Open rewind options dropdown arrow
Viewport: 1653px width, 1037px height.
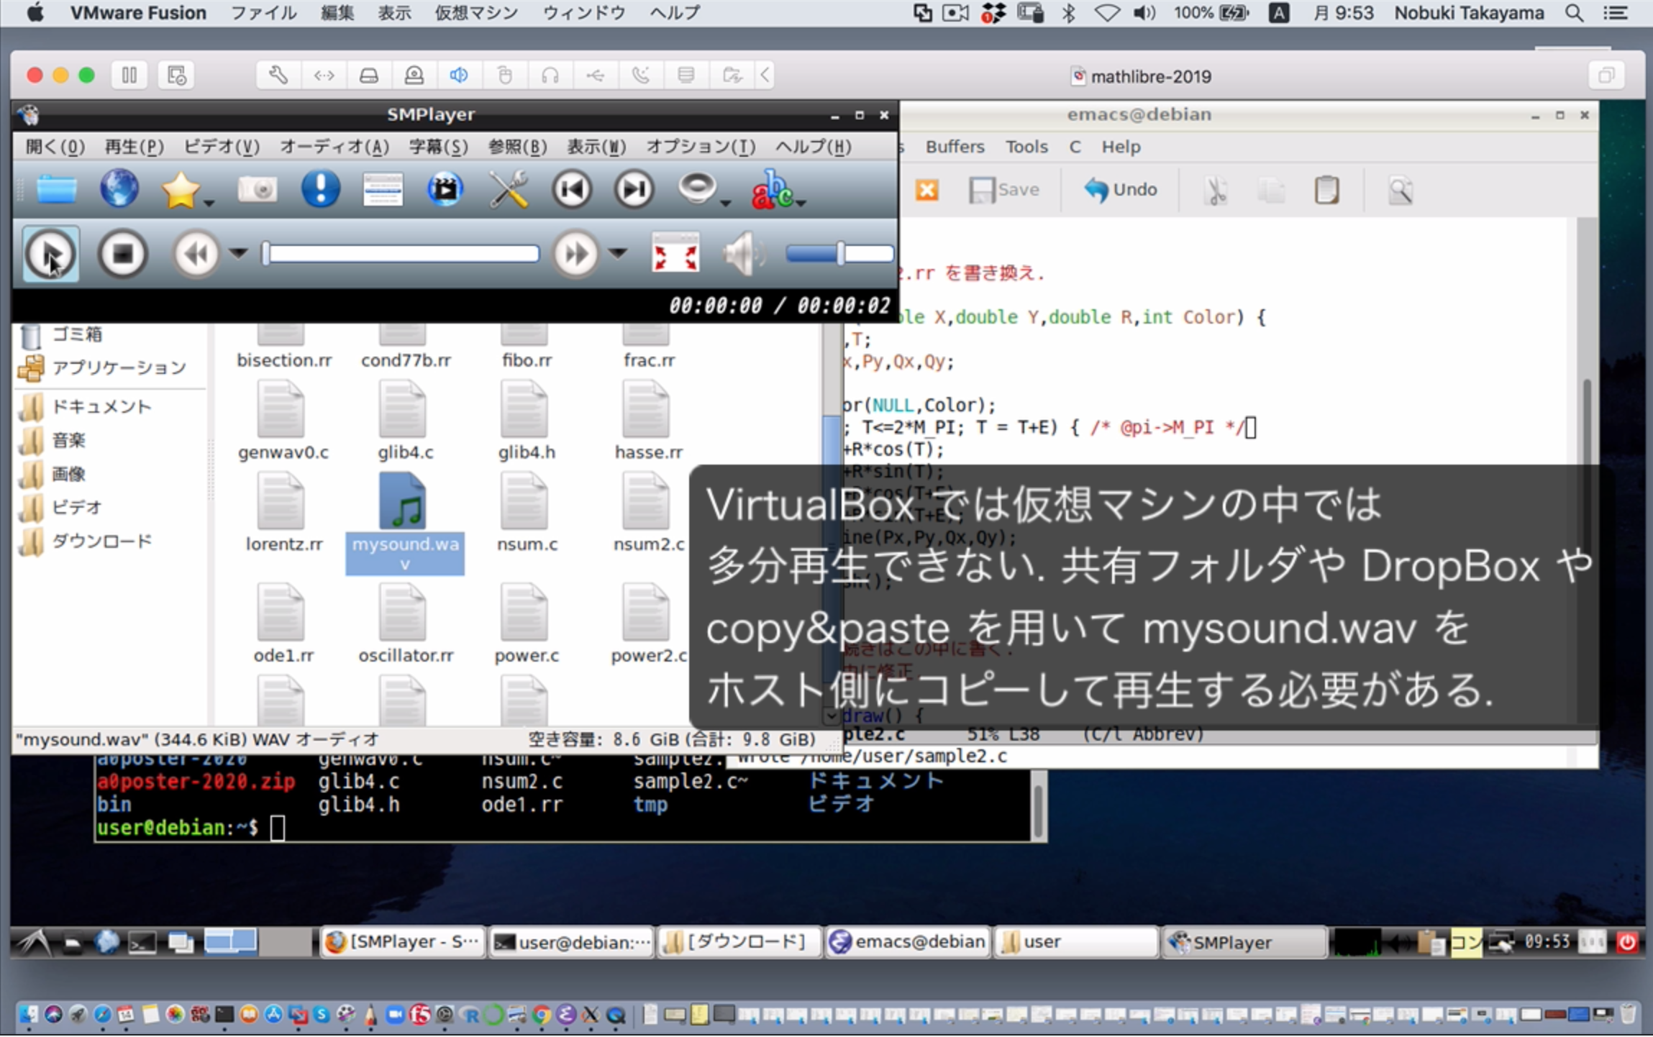[x=239, y=253]
